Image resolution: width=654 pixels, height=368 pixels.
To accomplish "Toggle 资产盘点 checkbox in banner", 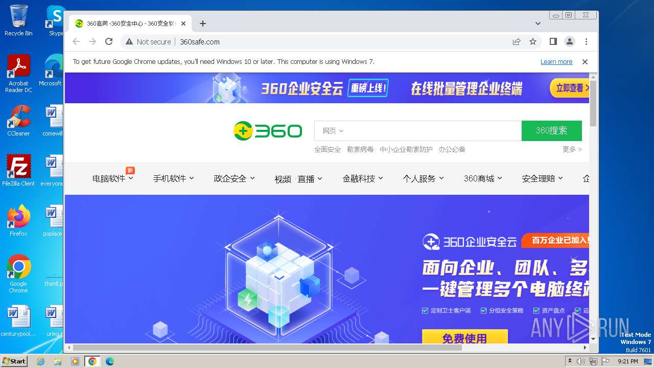I will tap(536, 311).
